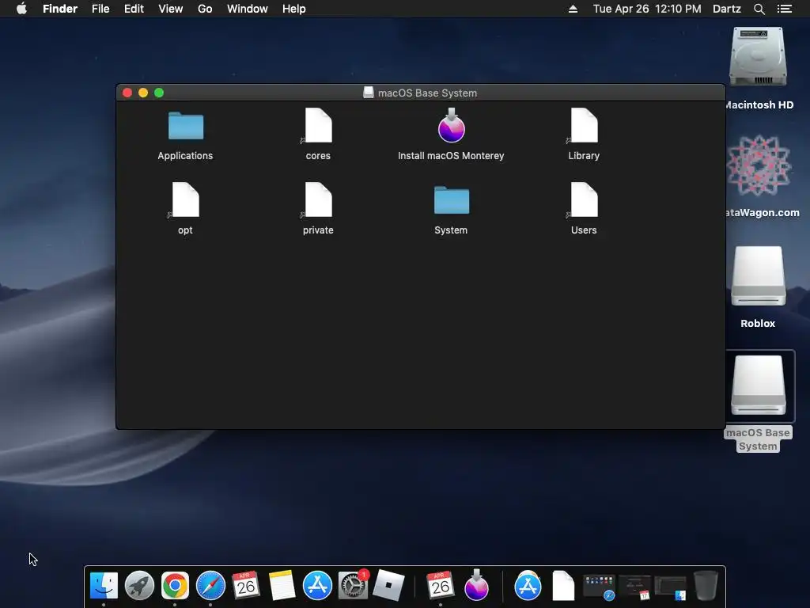810x608 pixels.
Task: Click the date and time in the menu bar
Action: pyautogui.click(x=647, y=9)
